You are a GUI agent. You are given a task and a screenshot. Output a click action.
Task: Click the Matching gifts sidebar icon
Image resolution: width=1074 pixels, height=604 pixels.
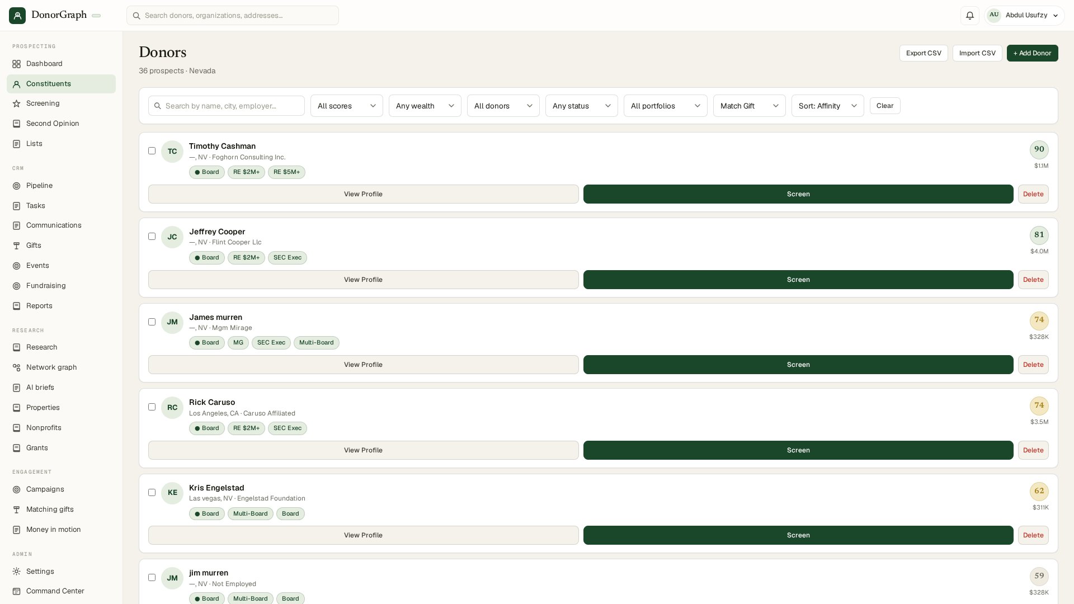(17, 509)
